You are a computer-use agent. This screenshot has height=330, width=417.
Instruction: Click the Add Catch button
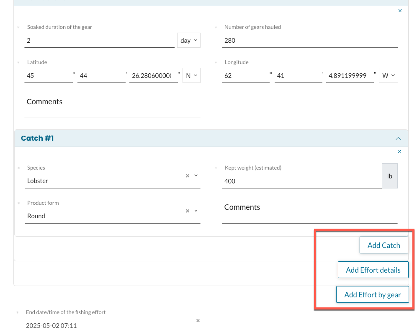[384, 245]
